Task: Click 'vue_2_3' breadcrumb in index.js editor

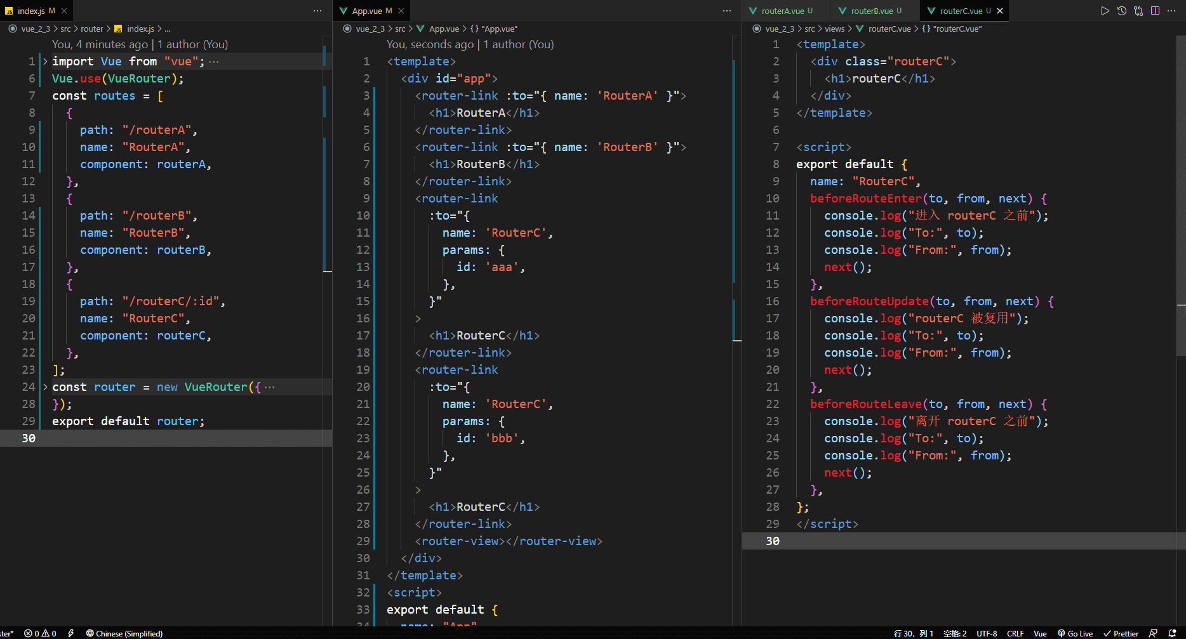Action: click(36, 29)
